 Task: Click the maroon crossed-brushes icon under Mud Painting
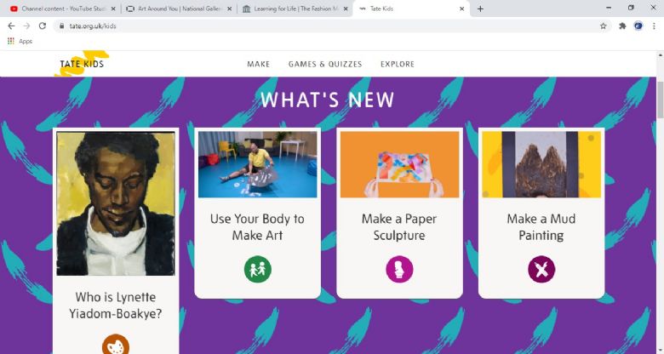coord(541,269)
